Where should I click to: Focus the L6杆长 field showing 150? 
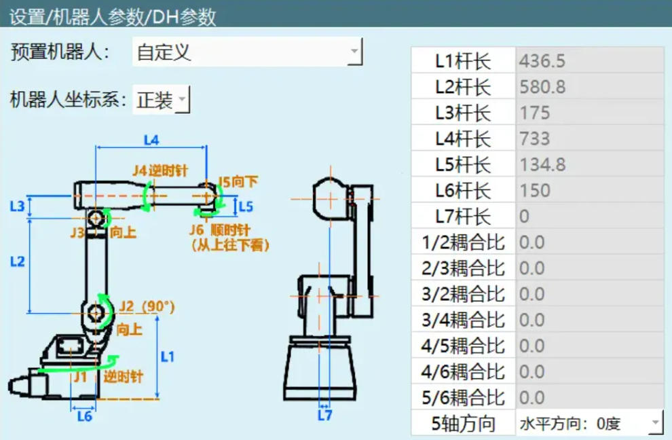pyautogui.click(x=589, y=190)
